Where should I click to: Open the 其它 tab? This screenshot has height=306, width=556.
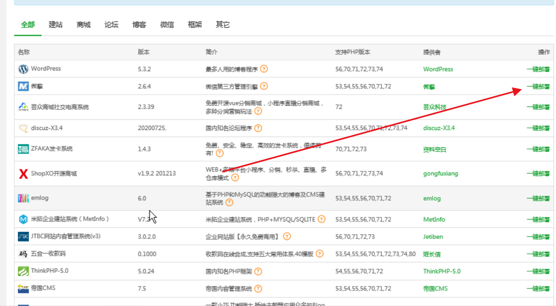[x=223, y=25]
